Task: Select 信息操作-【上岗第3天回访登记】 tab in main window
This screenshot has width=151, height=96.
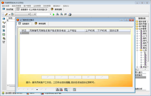Action: [32, 9]
